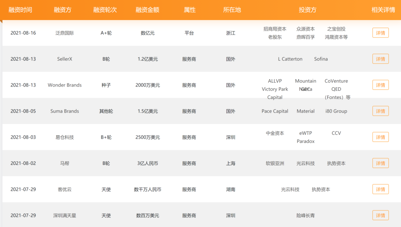Click investor 之宝创投
Screen dimensions: 401x227
point(336,29)
